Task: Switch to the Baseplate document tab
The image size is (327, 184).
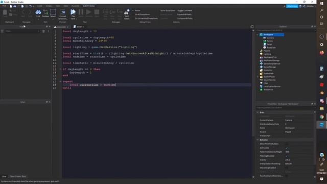Action: pyautogui.click(x=61, y=27)
